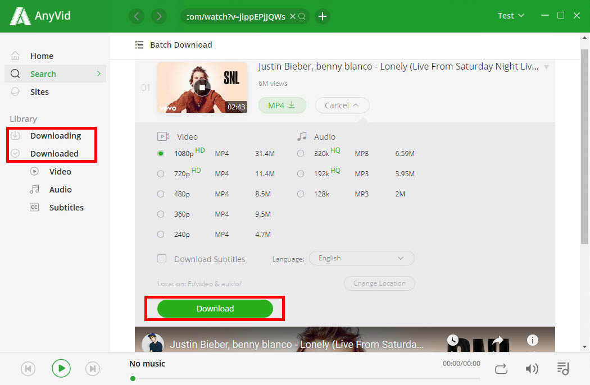Click the URL address field
The width and height of the screenshot is (590, 385).
click(235, 16)
